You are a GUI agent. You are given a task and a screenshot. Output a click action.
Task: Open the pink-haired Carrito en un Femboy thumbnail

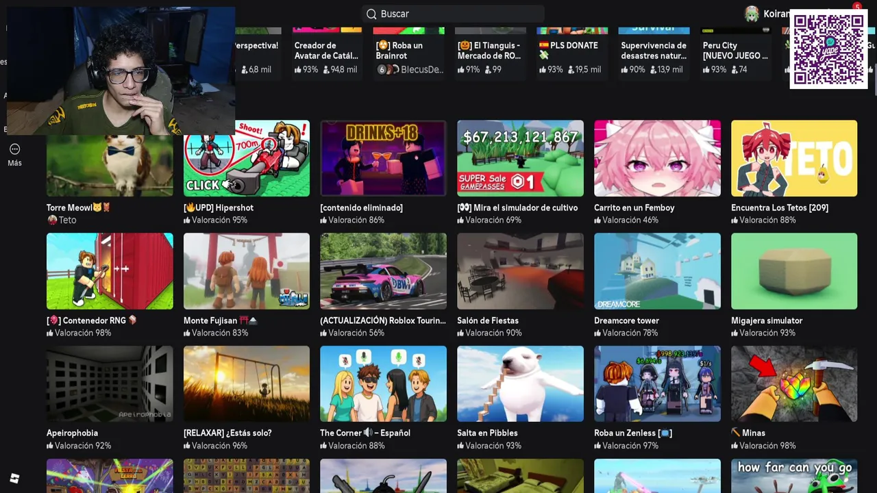tap(657, 158)
